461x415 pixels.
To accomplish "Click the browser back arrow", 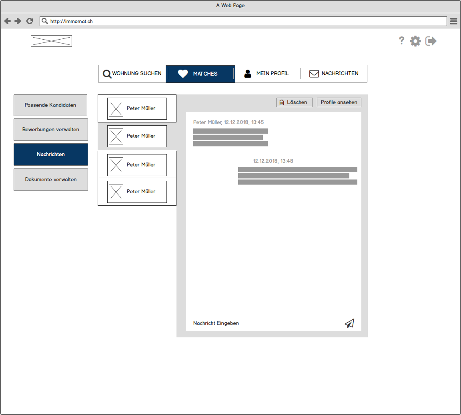I will coord(8,21).
